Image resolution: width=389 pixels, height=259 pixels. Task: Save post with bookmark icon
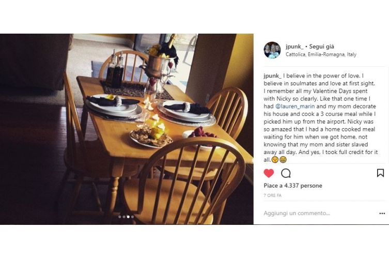380,173
